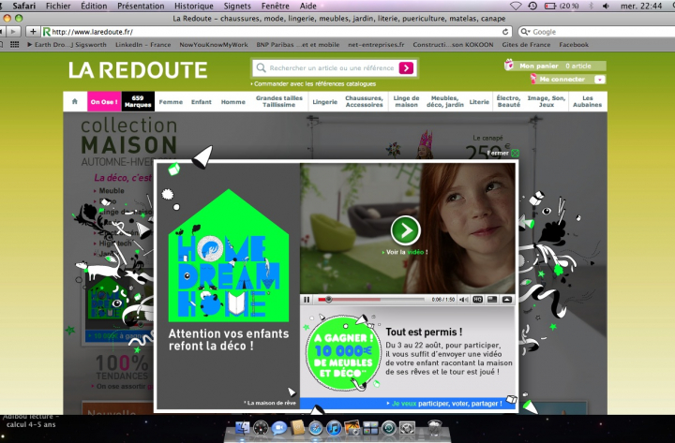Open the Gites de France bookmark
Viewport: 675px width, 443px height.
(x=526, y=45)
